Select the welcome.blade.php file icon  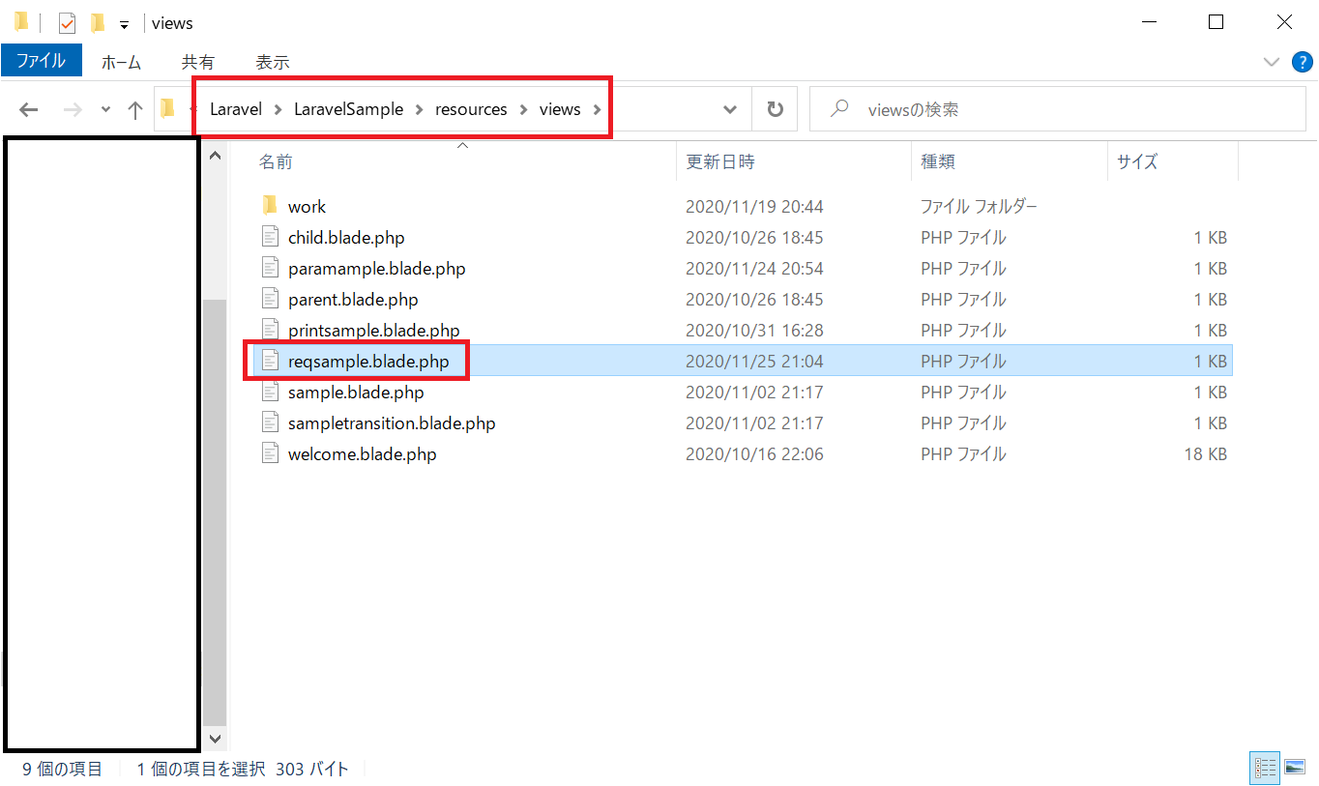coord(270,453)
